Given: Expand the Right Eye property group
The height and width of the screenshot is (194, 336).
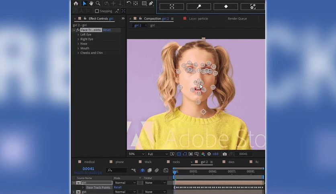Looking at the screenshot, I should (x=78, y=39).
